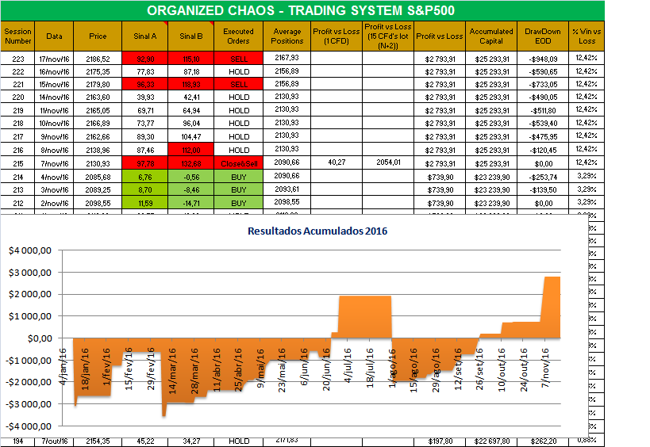650x447 pixels.
Task: Click the orange plateau in July chart area
Action: point(365,317)
